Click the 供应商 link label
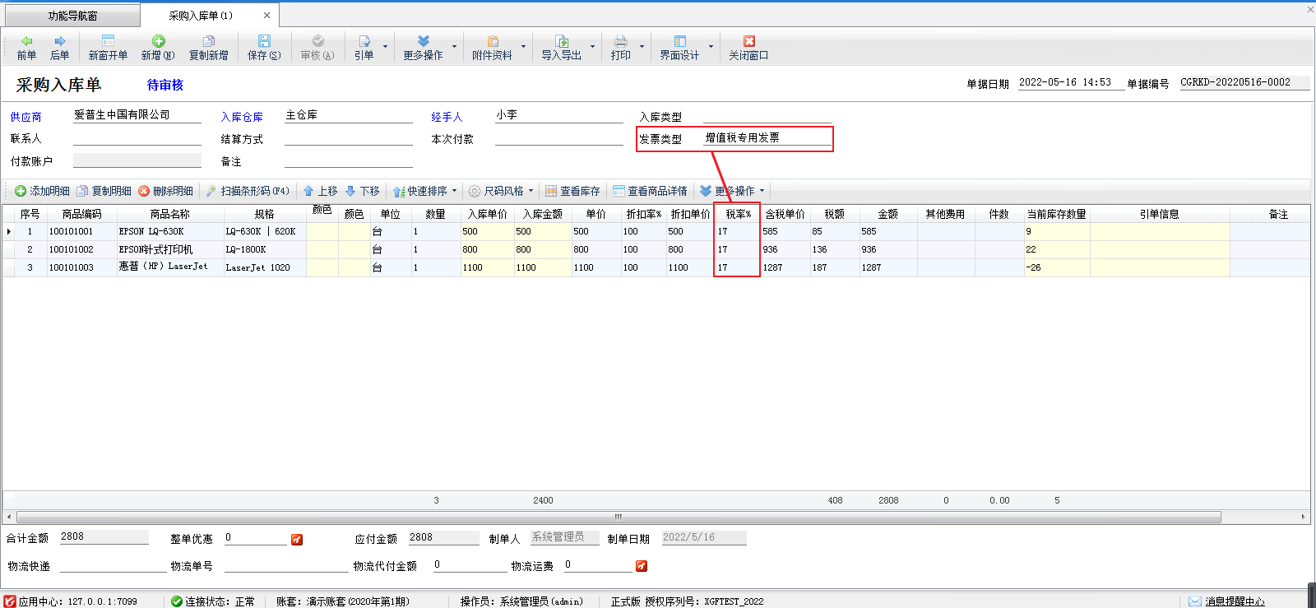Image resolution: width=1316 pixels, height=608 pixels. (25, 117)
